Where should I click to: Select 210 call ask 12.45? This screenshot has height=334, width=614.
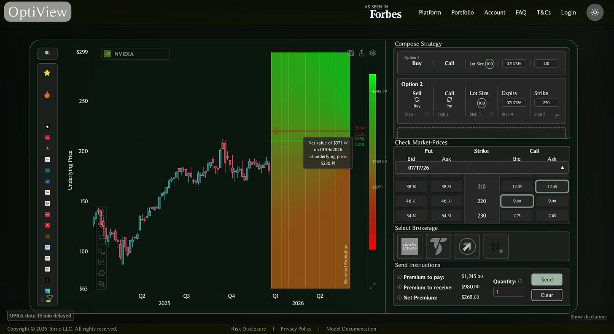552,186
